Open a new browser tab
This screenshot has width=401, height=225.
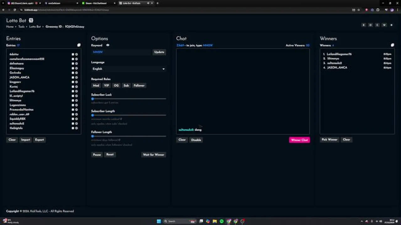point(158,3)
